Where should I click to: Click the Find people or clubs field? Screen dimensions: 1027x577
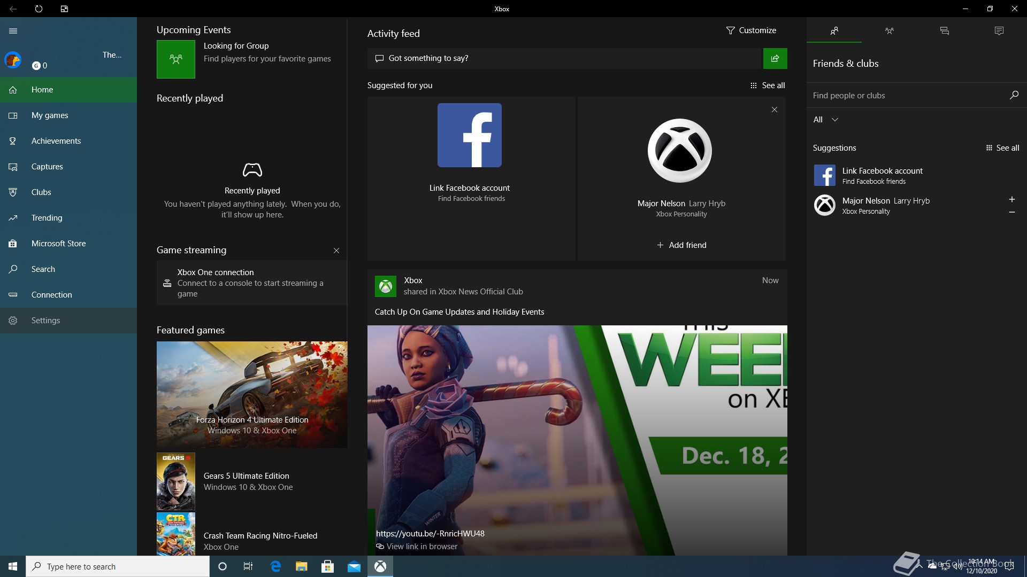click(907, 96)
